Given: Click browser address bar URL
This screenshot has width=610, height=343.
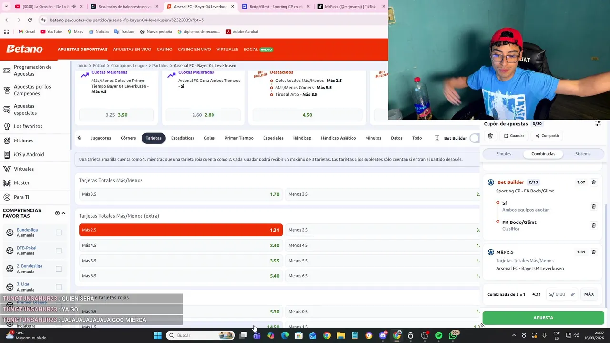Looking at the screenshot, I should pyautogui.click(x=127, y=20).
